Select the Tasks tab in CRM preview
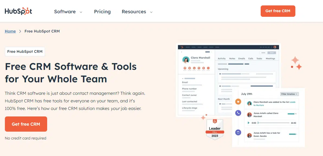Image resolution: width=323 pixels, height=156 pixels. pos(259,58)
